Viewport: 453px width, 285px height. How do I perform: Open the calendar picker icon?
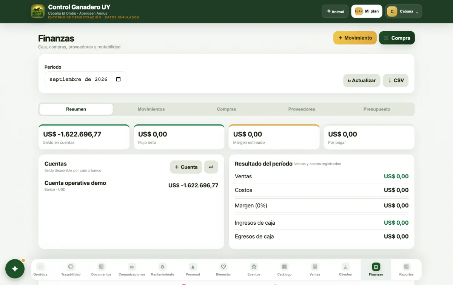(x=119, y=79)
